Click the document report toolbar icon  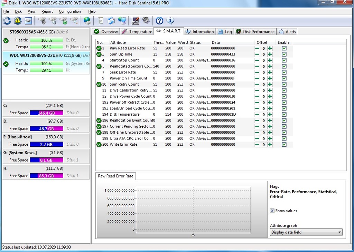(x=101, y=21)
